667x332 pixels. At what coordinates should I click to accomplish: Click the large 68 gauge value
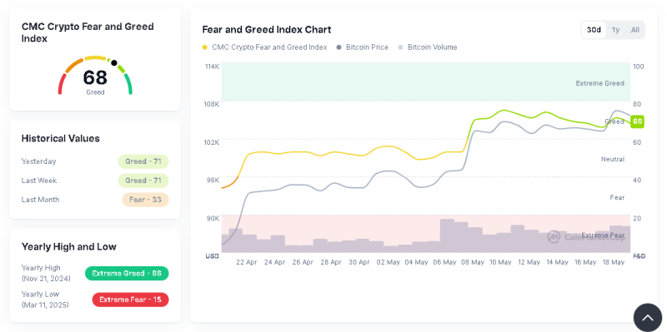[x=95, y=77]
